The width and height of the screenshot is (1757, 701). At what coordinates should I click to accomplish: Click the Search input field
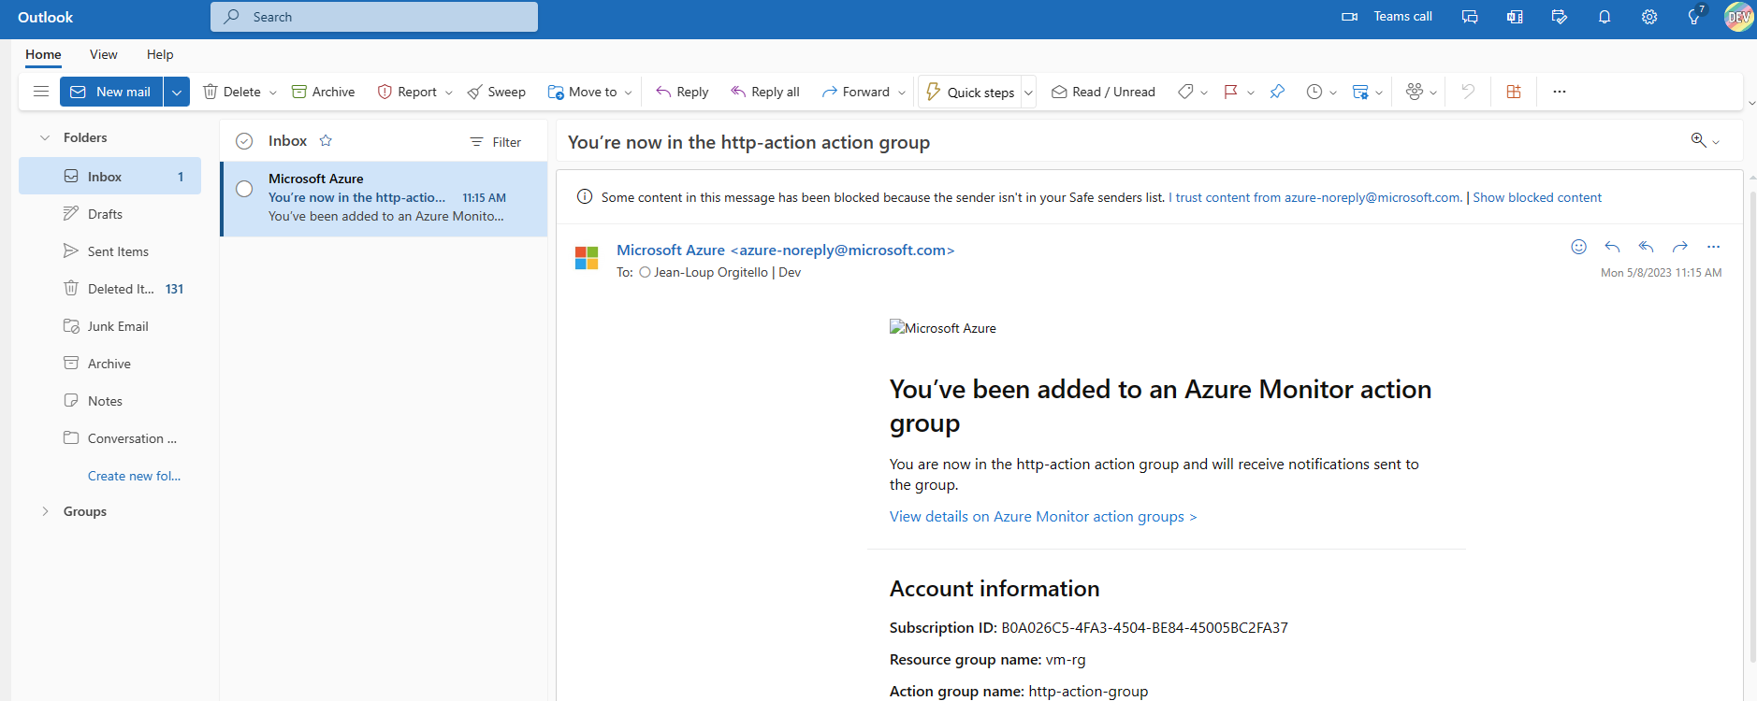374,17
